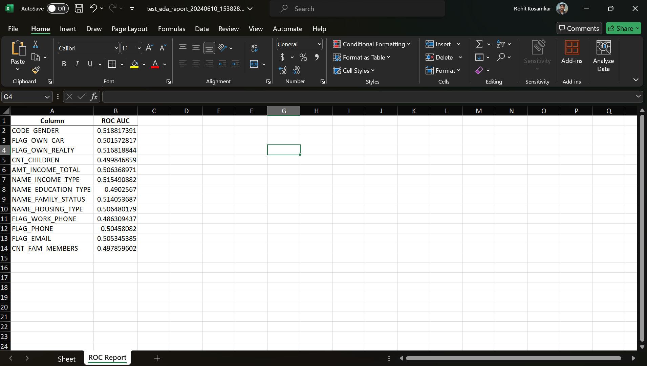647x366 pixels.
Task: Switch to the Formulas ribbon tab
Action: click(171, 29)
